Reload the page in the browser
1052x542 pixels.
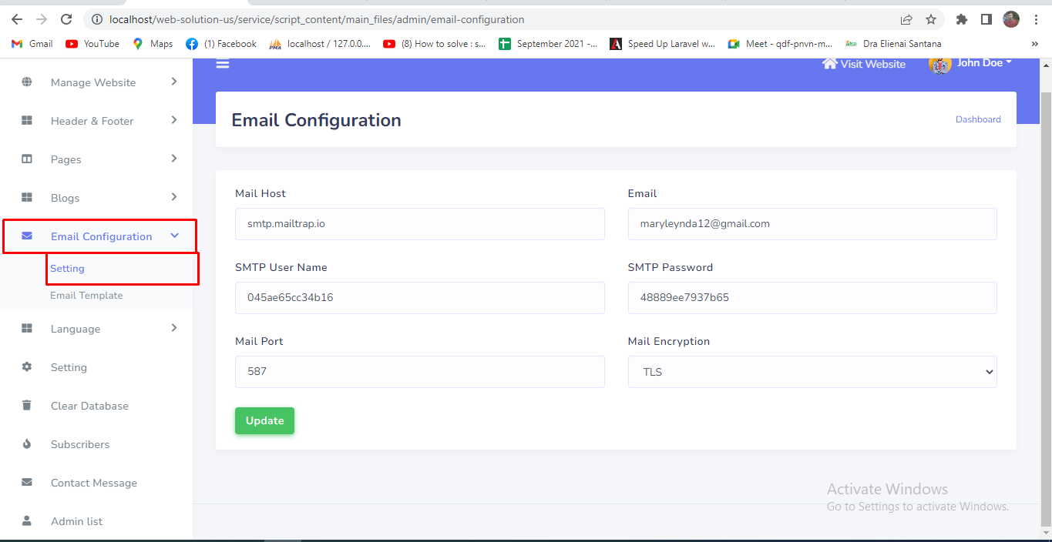point(66,19)
